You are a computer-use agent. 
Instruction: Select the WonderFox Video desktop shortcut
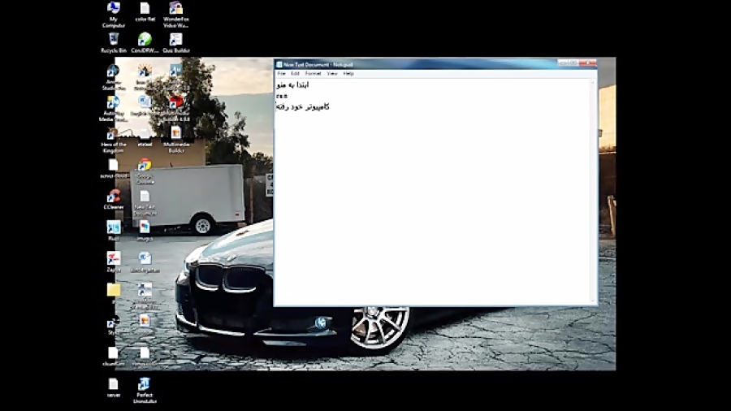pos(175,15)
